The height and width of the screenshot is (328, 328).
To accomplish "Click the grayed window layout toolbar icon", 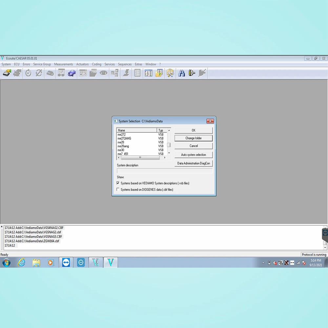I will point(83,73).
